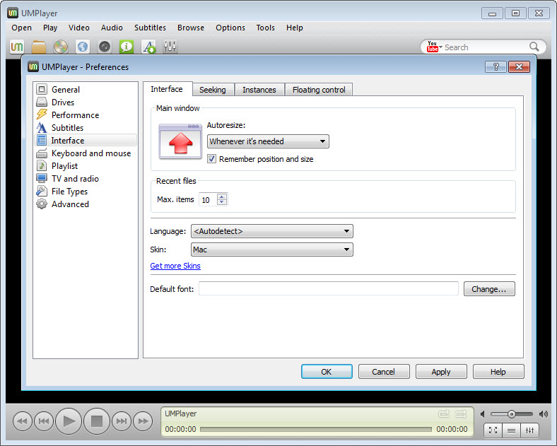Click the next track button
This screenshot has width=557, height=446.
(122, 421)
